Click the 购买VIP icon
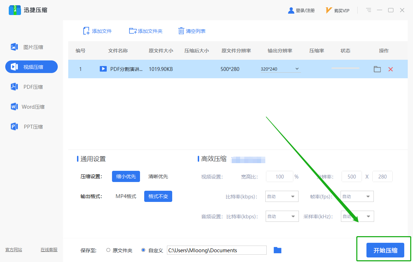Screen dimensions: 413x262 (x=328, y=10)
